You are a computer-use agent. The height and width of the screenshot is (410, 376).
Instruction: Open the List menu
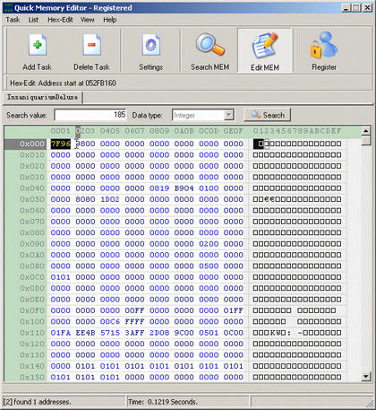[x=33, y=20]
